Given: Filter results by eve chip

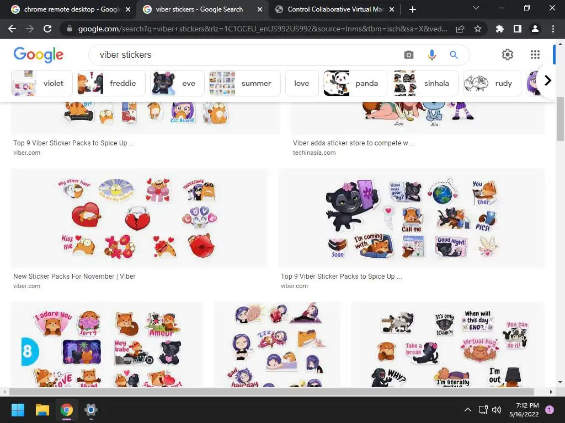Looking at the screenshot, I should coord(177,84).
